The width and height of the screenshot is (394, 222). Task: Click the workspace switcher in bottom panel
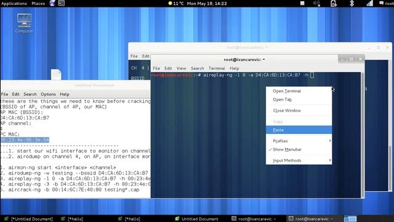pos(350,219)
